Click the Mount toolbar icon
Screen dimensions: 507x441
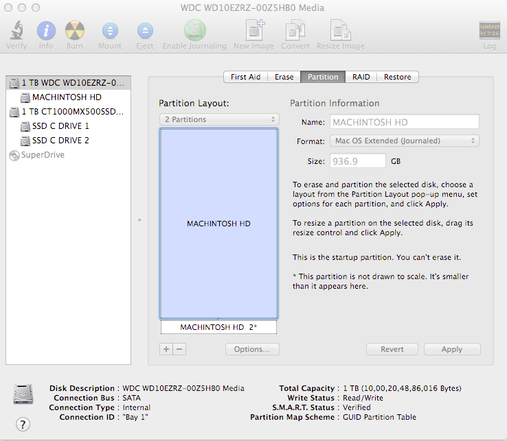coord(110,31)
